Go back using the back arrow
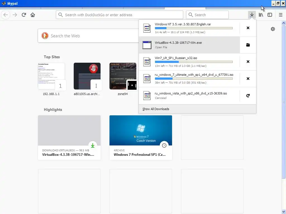 click(6, 15)
